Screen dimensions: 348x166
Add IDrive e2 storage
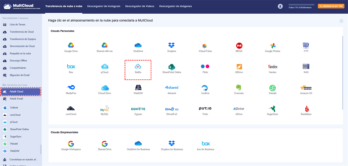[172, 111]
